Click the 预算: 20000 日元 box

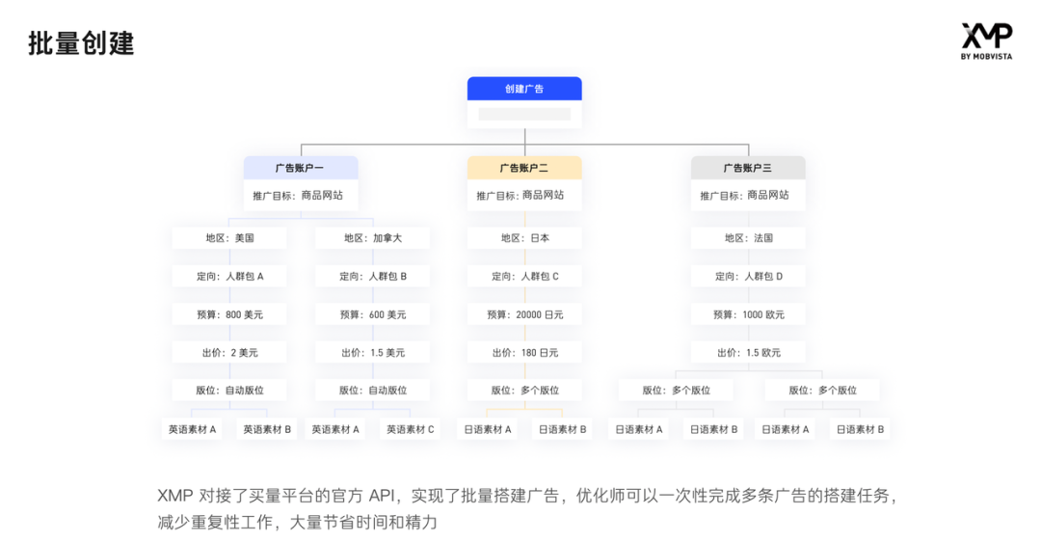[x=524, y=314]
